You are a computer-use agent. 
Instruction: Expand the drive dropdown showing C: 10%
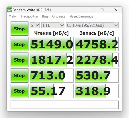pos(92,25)
